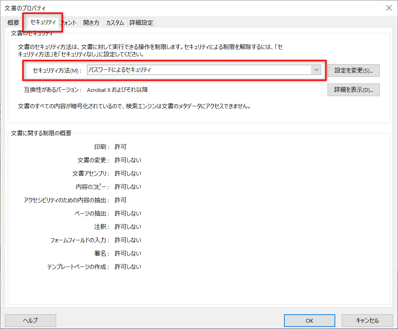The width and height of the screenshot is (398, 329).
Task: Confirm the dialog with OK
Action: click(309, 320)
